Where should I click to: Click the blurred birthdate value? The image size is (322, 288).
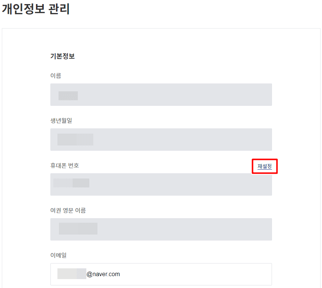tap(75, 140)
